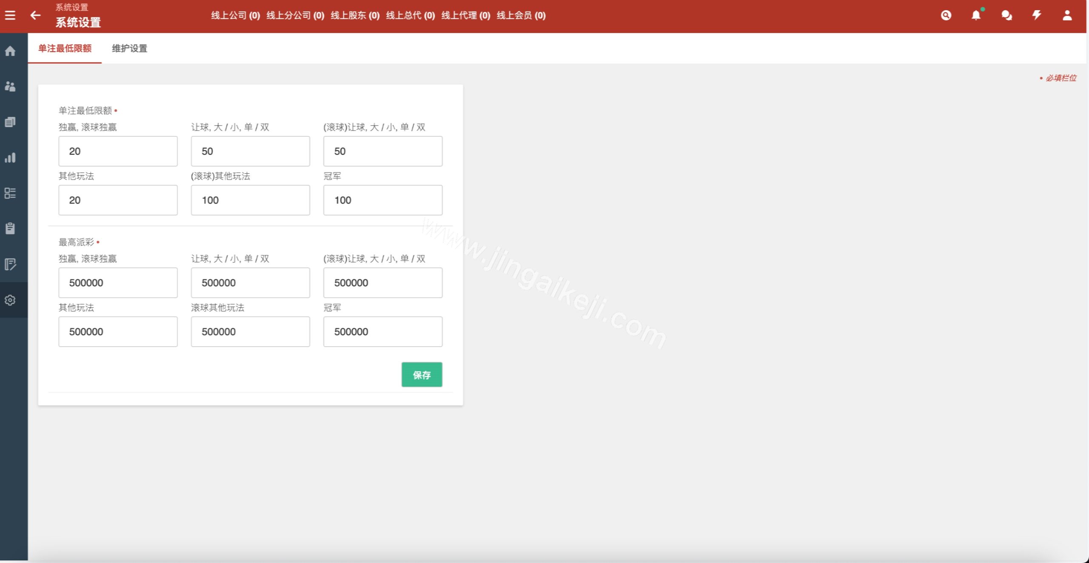The height and width of the screenshot is (563, 1089).
Task: Click the dashboard layout icon in the sidebar
Action: point(10,193)
